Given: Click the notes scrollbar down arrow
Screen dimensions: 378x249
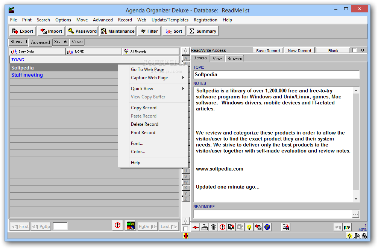Looking at the screenshot, I should pos(356,199).
